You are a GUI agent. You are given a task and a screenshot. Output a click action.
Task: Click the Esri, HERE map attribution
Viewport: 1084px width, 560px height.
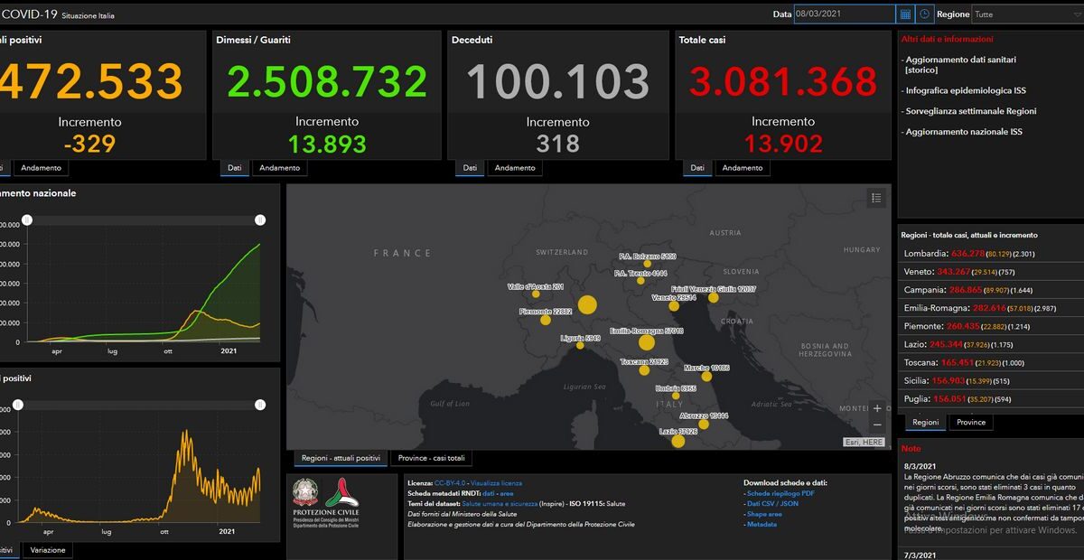tap(864, 443)
